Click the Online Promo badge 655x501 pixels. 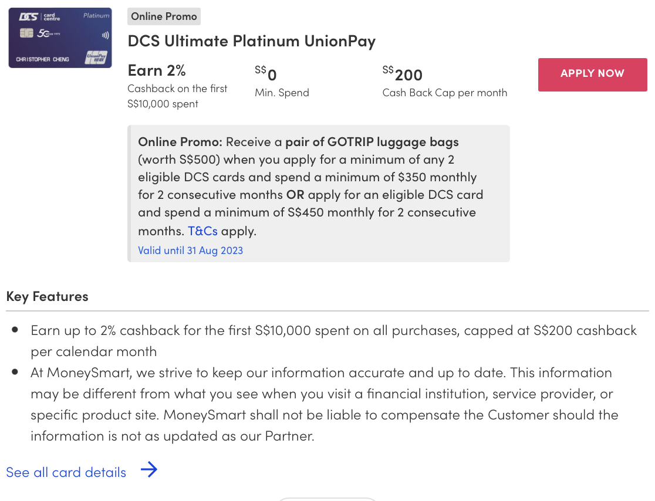[x=164, y=16]
